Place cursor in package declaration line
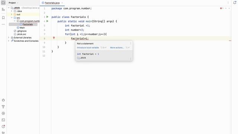This screenshot has height=134, width=238. pyautogui.click(x=71, y=9)
